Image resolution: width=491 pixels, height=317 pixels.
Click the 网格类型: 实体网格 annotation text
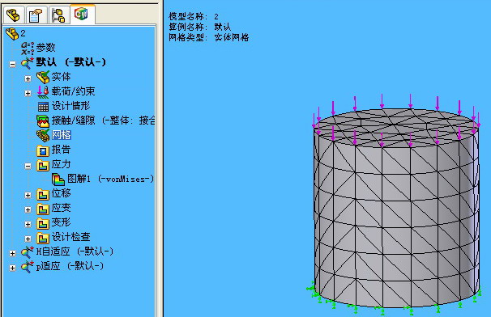[x=209, y=37]
